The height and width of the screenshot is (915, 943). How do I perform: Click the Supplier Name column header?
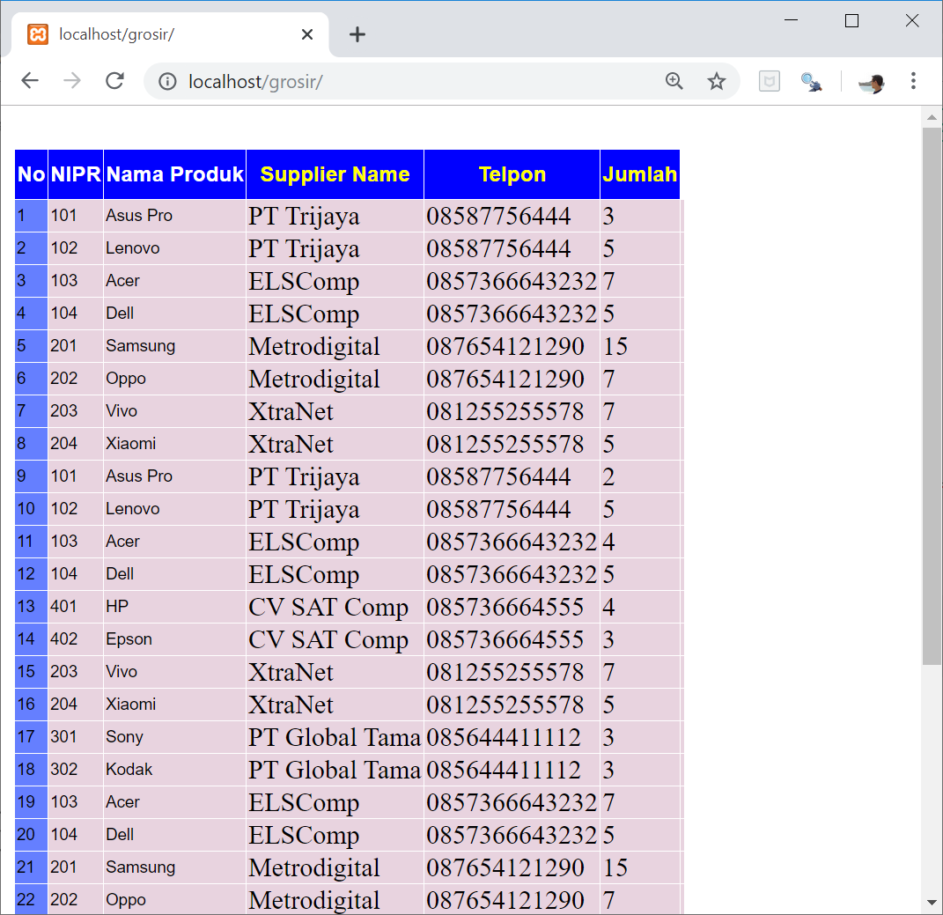(x=335, y=173)
